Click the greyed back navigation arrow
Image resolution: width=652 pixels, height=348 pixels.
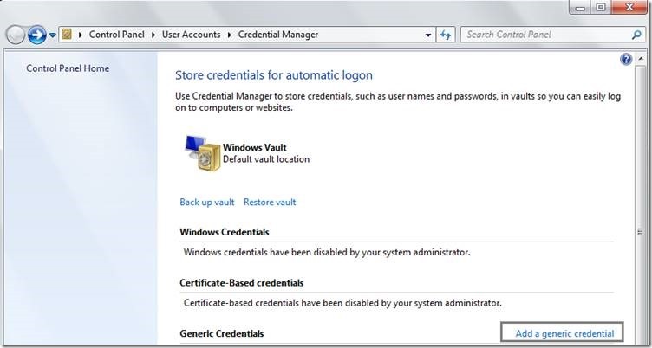(x=16, y=35)
